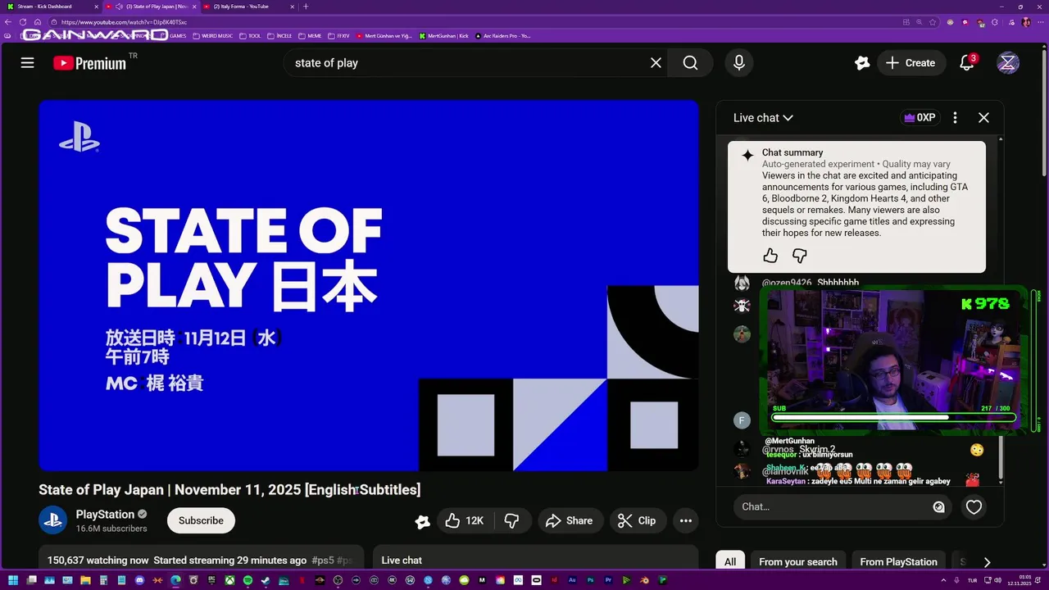Open the PlayStation channel avatar
The image size is (1049, 590).
[x=53, y=520]
